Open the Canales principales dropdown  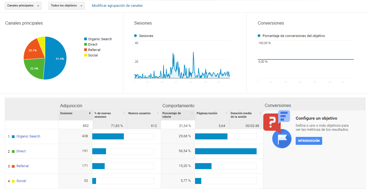[x=23, y=6]
